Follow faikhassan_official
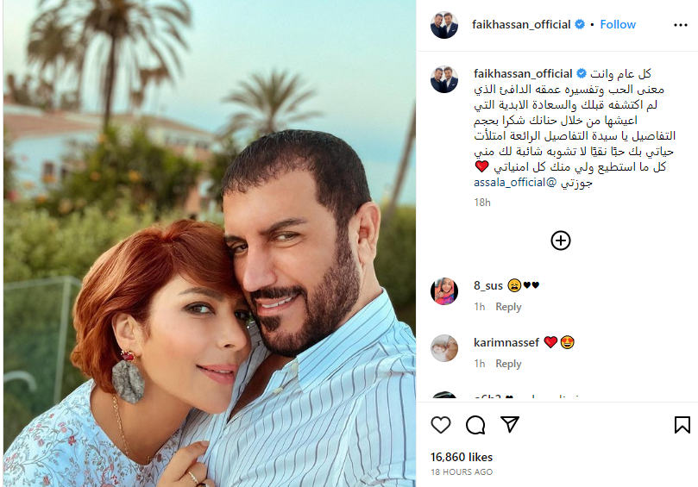Viewport: 698px width, 487px height. click(x=618, y=24)
